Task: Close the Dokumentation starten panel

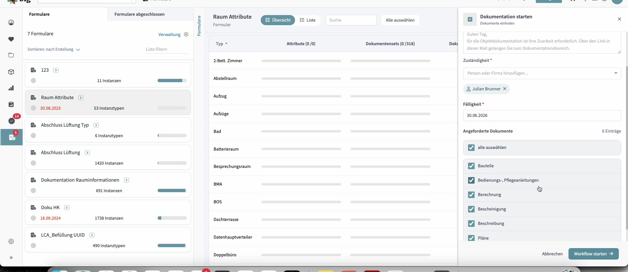Action: coord(619,19)
